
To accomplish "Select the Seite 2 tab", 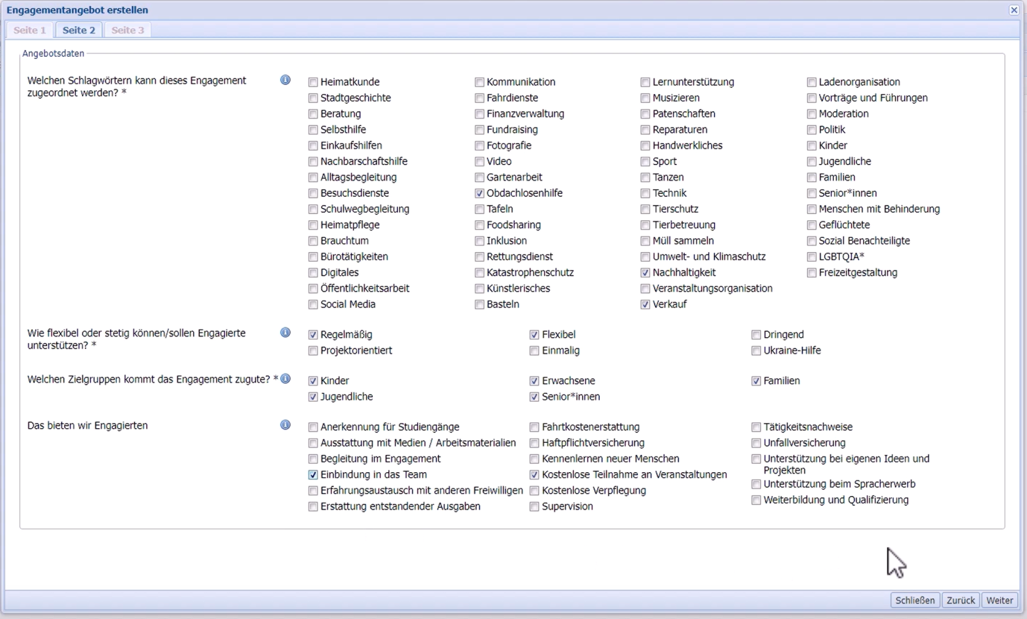I will click(79, 30).
